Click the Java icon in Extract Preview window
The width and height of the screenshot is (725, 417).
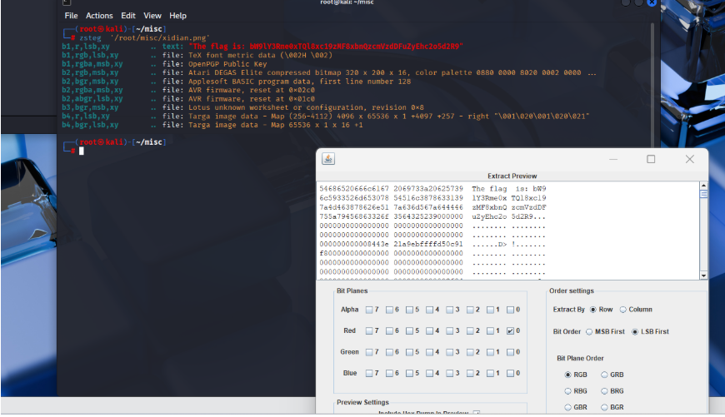click(328, 159)
